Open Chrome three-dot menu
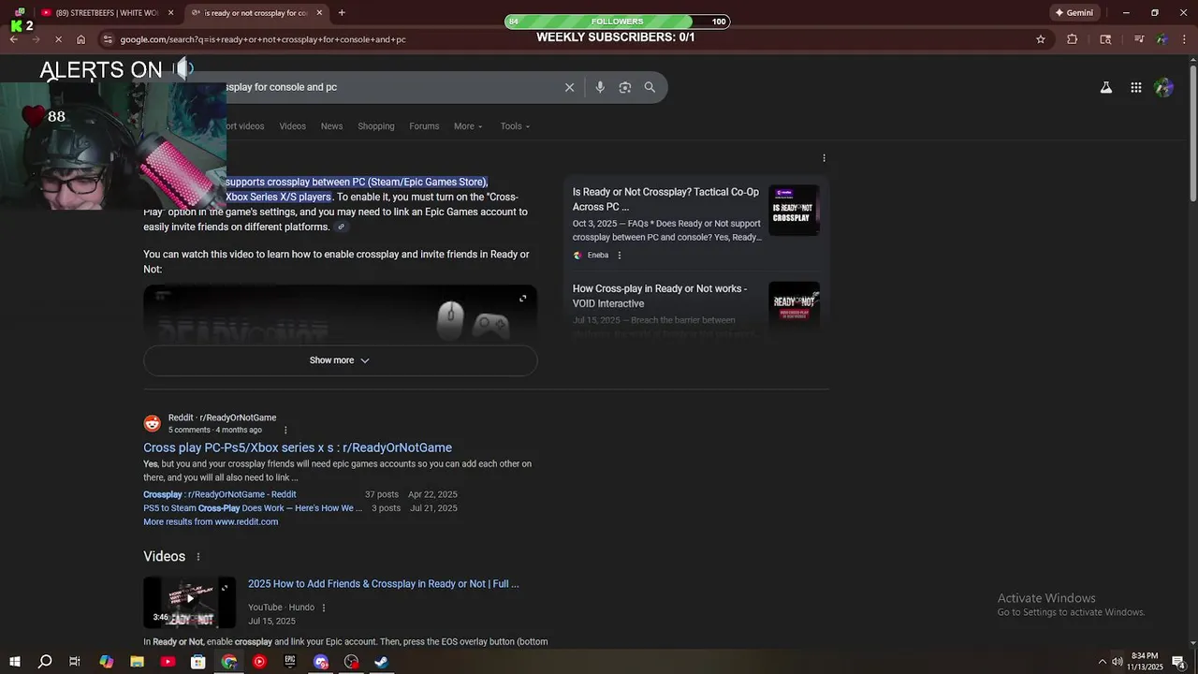1198x674 pixels. pos(1183,39)
